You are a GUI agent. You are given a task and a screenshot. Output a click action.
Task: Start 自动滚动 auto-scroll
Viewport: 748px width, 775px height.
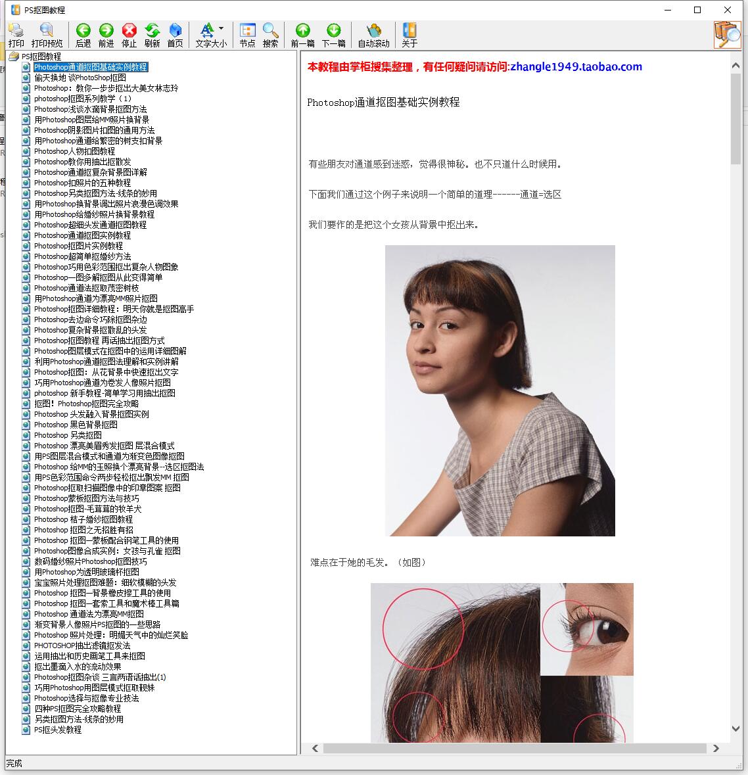tap(374, 35)
